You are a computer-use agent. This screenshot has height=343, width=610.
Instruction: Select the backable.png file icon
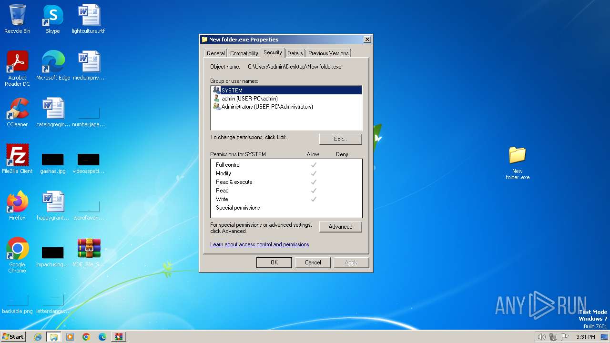click(17, 304)
